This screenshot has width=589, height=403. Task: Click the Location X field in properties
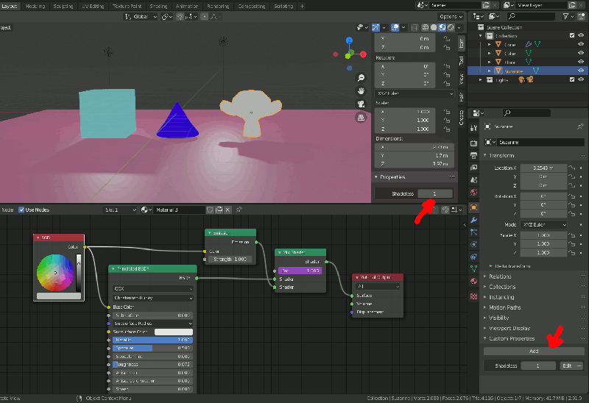[x=543, y=168]
